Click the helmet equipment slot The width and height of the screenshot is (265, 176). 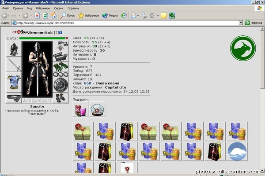click(x=14, y=49)
